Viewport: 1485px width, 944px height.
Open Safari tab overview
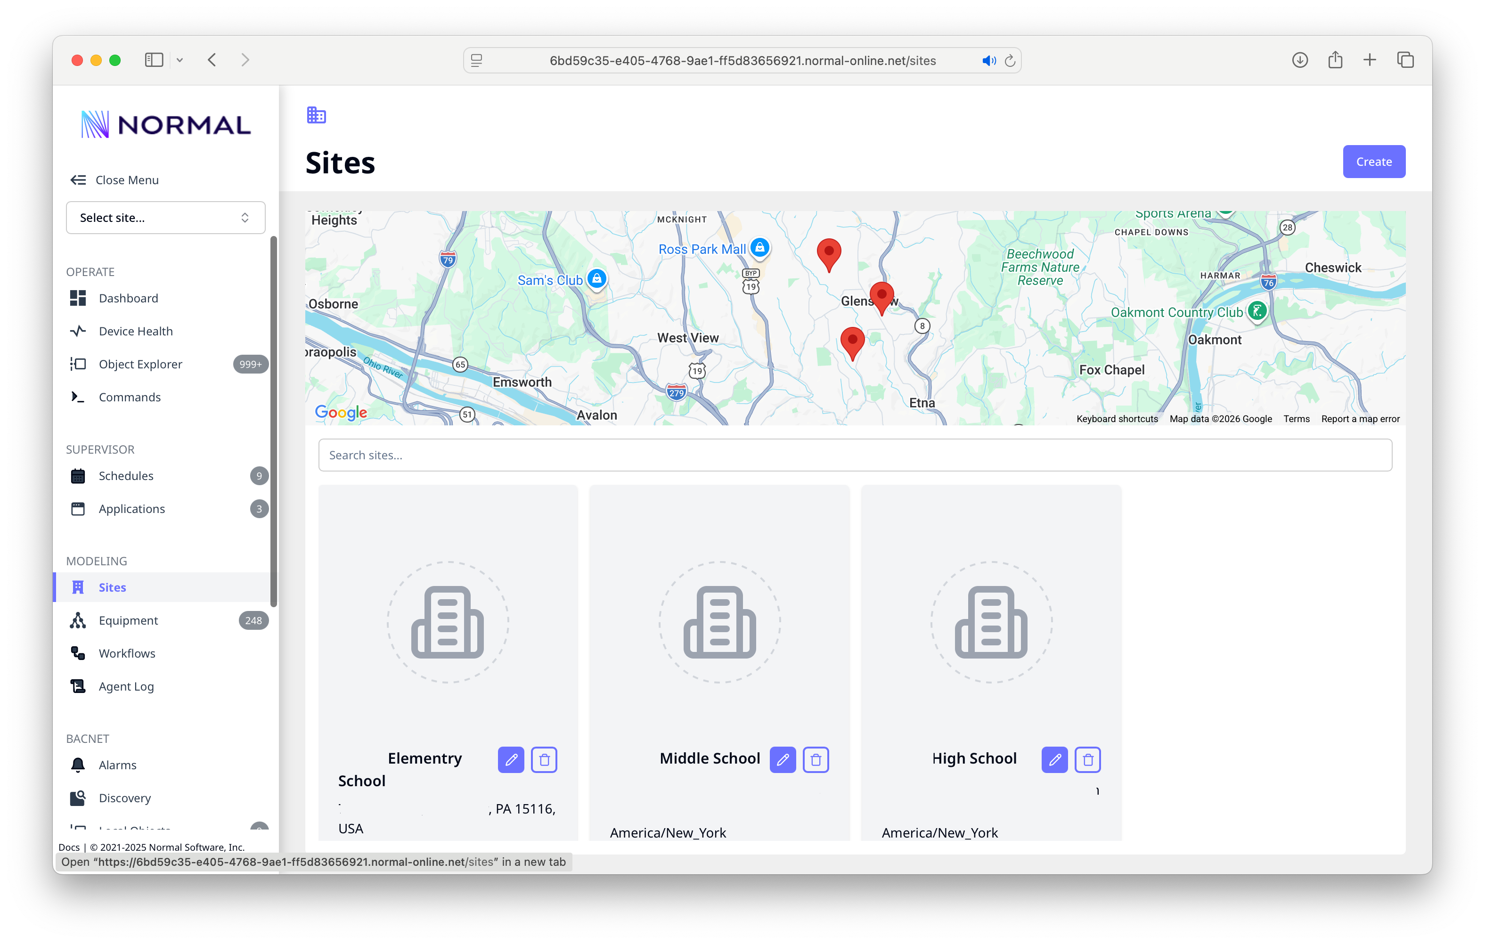click(1405, 60)
